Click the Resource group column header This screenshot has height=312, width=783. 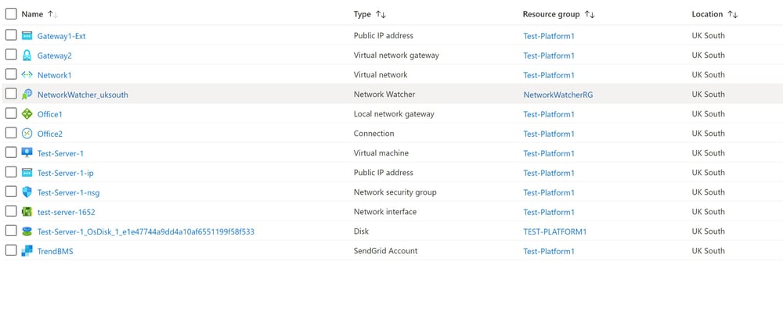551,14
